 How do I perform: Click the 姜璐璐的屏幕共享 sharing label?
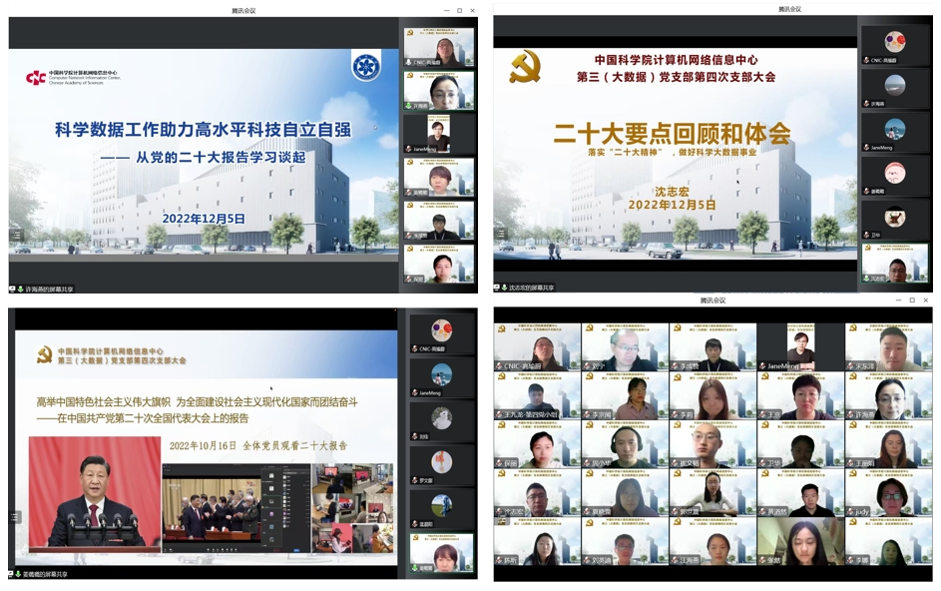pos(46,574)
